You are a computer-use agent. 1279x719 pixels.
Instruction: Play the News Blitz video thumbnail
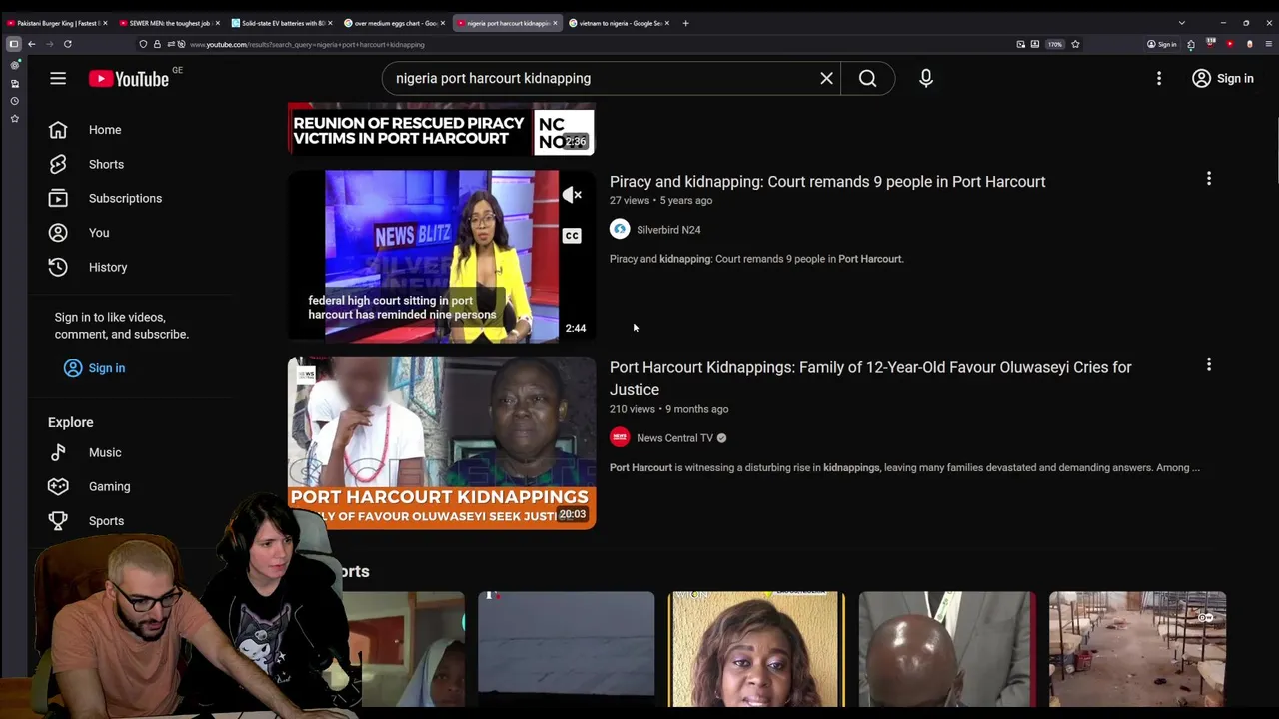click(x=442, y=256)
